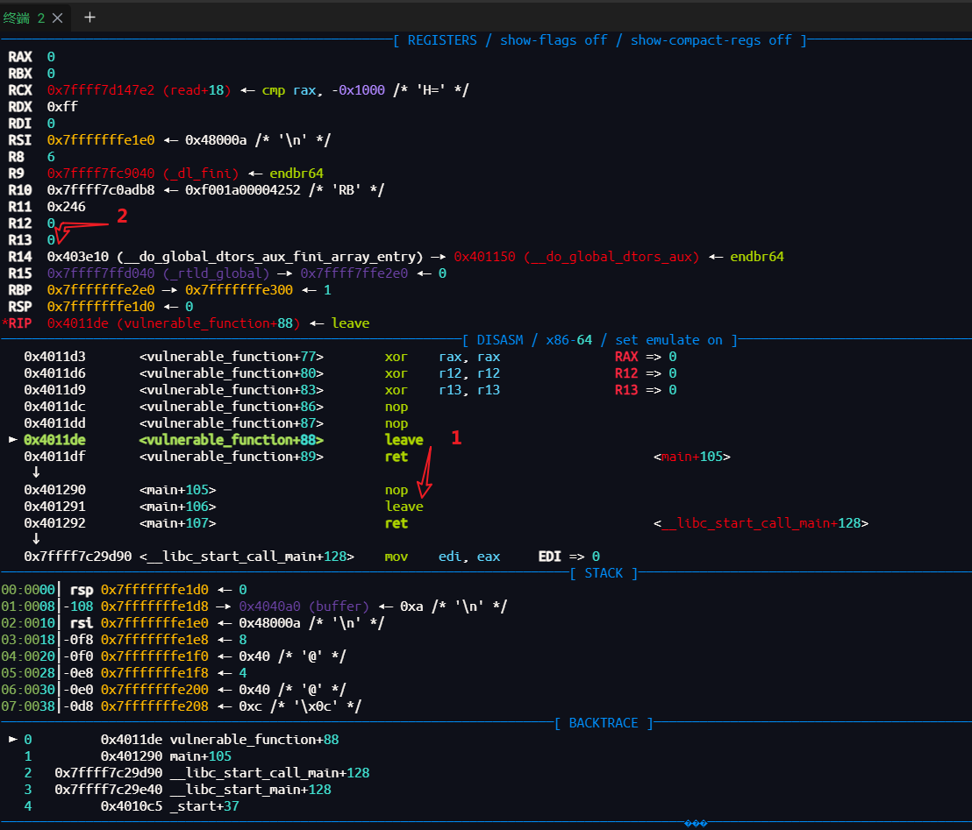Click the 0xc value at stack 07:0038
Screen dimensions: 972x830
pyautogui.click(x=250, y=706)
